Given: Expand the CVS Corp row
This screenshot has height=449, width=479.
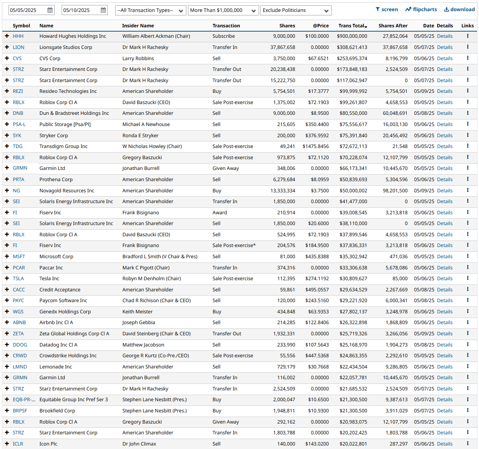Looking at the screenshot, I should pyautogui.click(x=7, y=58).
